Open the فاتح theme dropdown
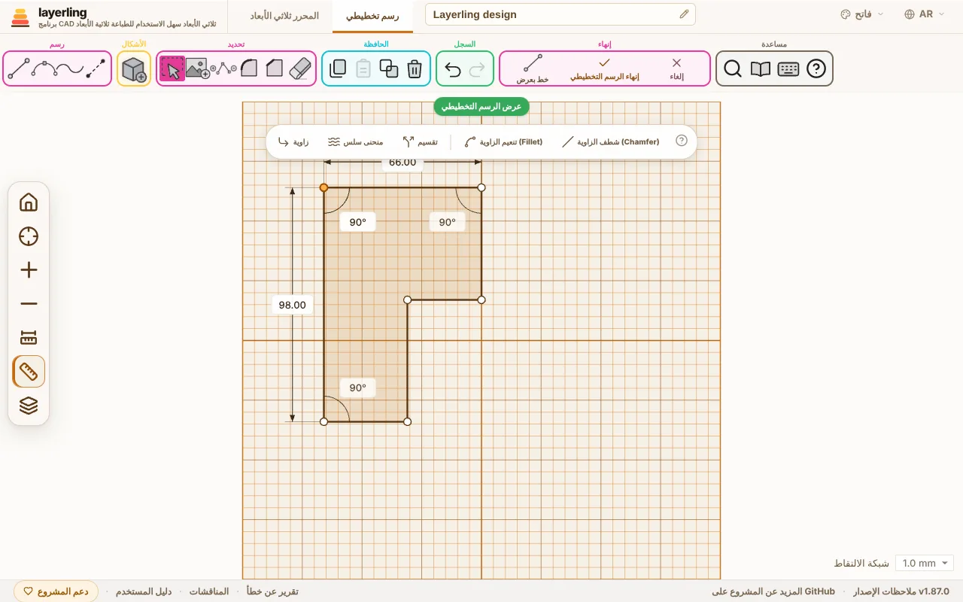Viewport: 963px width, 602px height. pos(862,14)
